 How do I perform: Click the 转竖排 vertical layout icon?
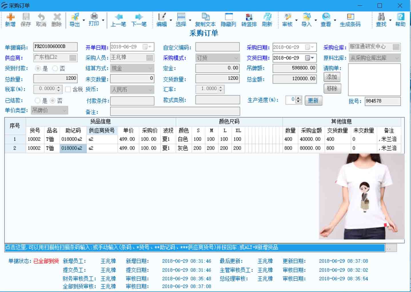point(249,20)
